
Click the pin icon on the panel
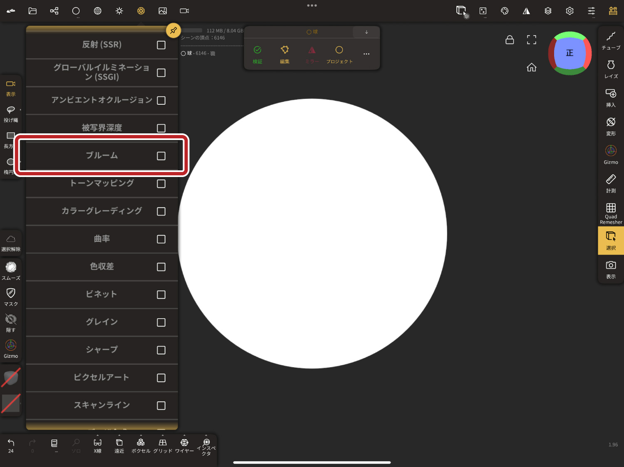[173, 30]
